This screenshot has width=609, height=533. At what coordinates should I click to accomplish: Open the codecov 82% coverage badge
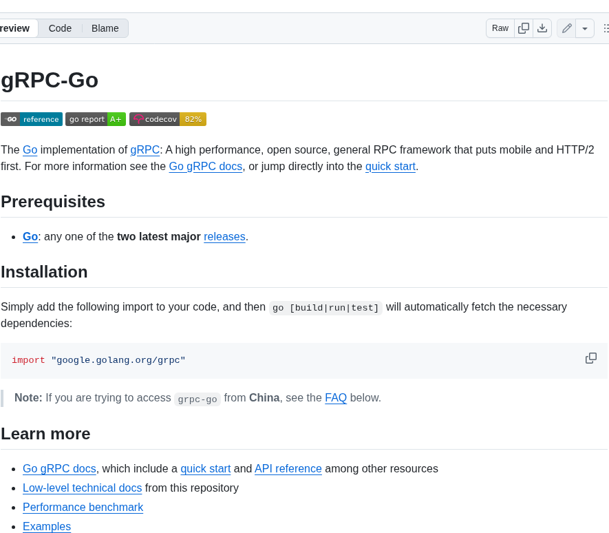(167, 118)
